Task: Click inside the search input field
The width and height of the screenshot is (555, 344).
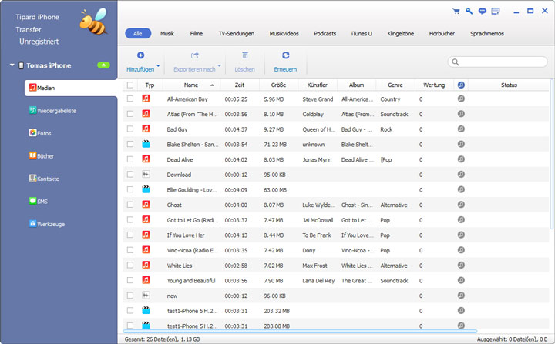Action: 498,62
